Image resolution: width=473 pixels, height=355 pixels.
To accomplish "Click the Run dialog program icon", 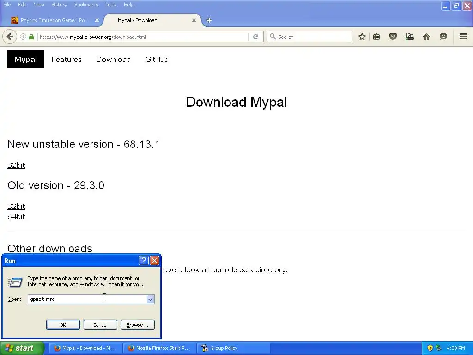I will (x=15, y=282).
